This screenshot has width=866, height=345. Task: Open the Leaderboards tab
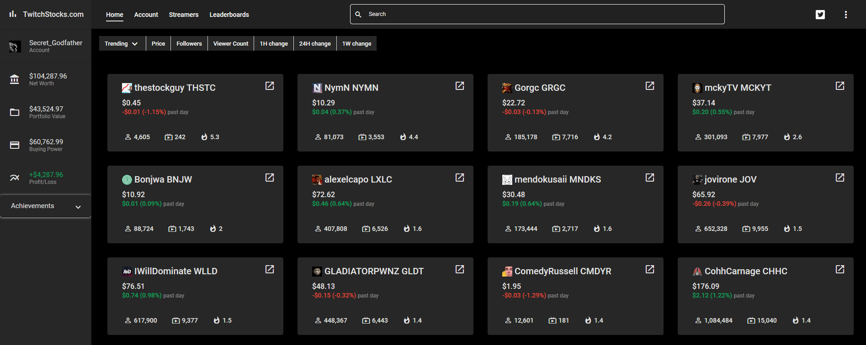229,15
